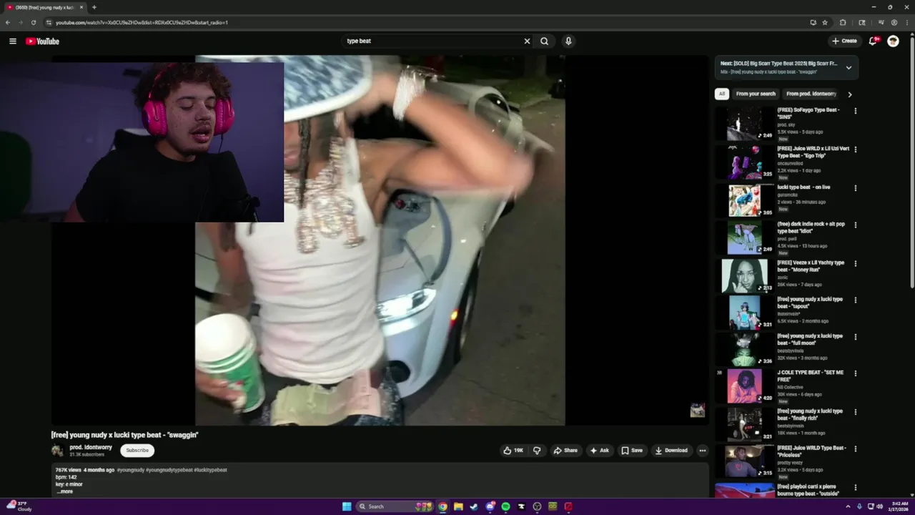The height and width of the screenshot is (515, 915).
Task: Download the video
Action: click(x=671, y=451)
